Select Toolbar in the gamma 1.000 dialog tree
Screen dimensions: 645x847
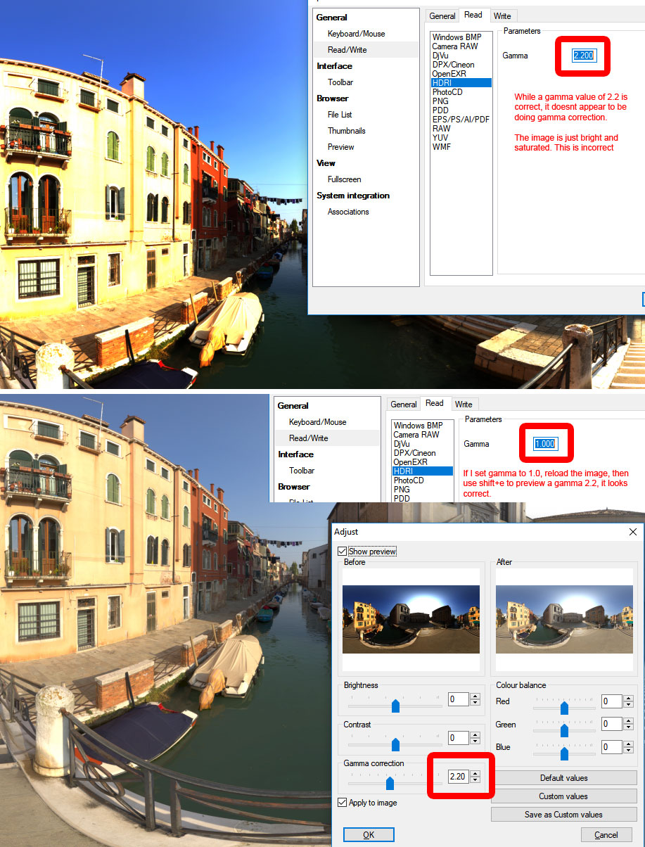point(302,471)
